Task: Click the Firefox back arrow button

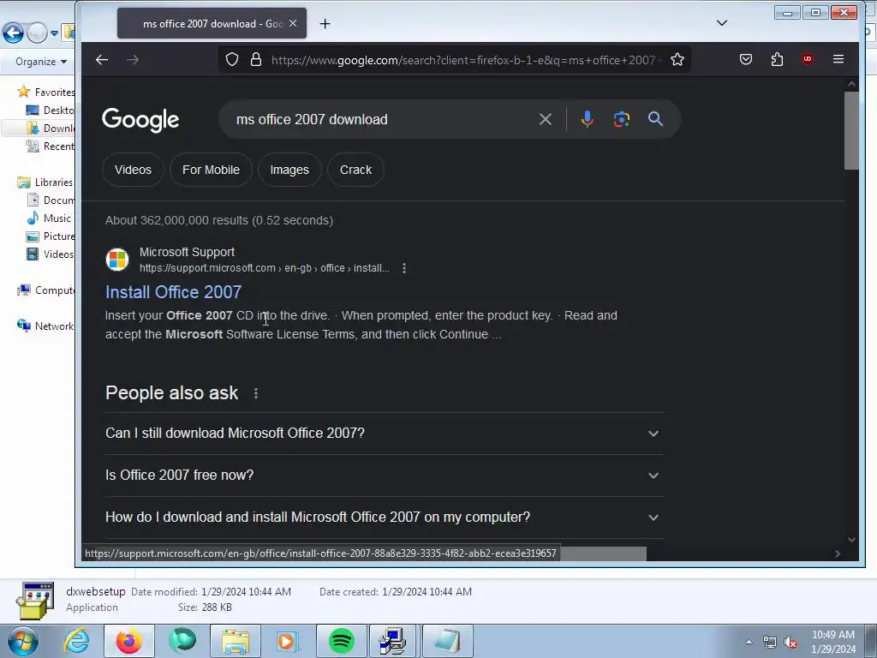Action: pyautogui.click(x=102, y=60)
